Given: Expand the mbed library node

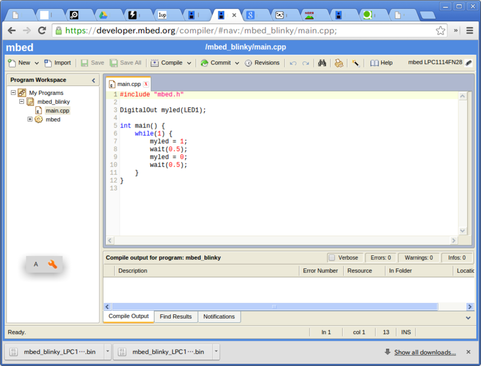Looking at the screenshot, I should click(x=29, y=119).
